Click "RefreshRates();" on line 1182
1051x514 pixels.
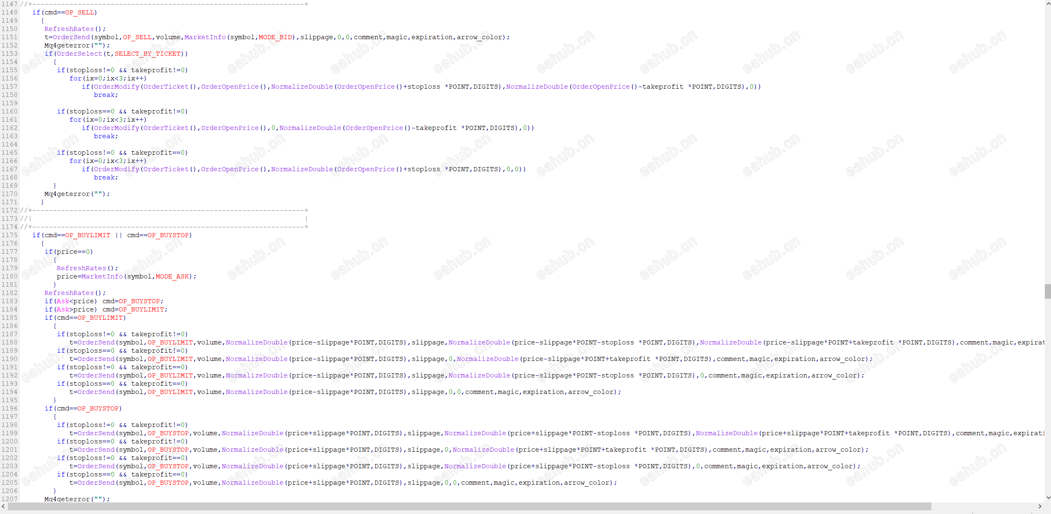75,293
